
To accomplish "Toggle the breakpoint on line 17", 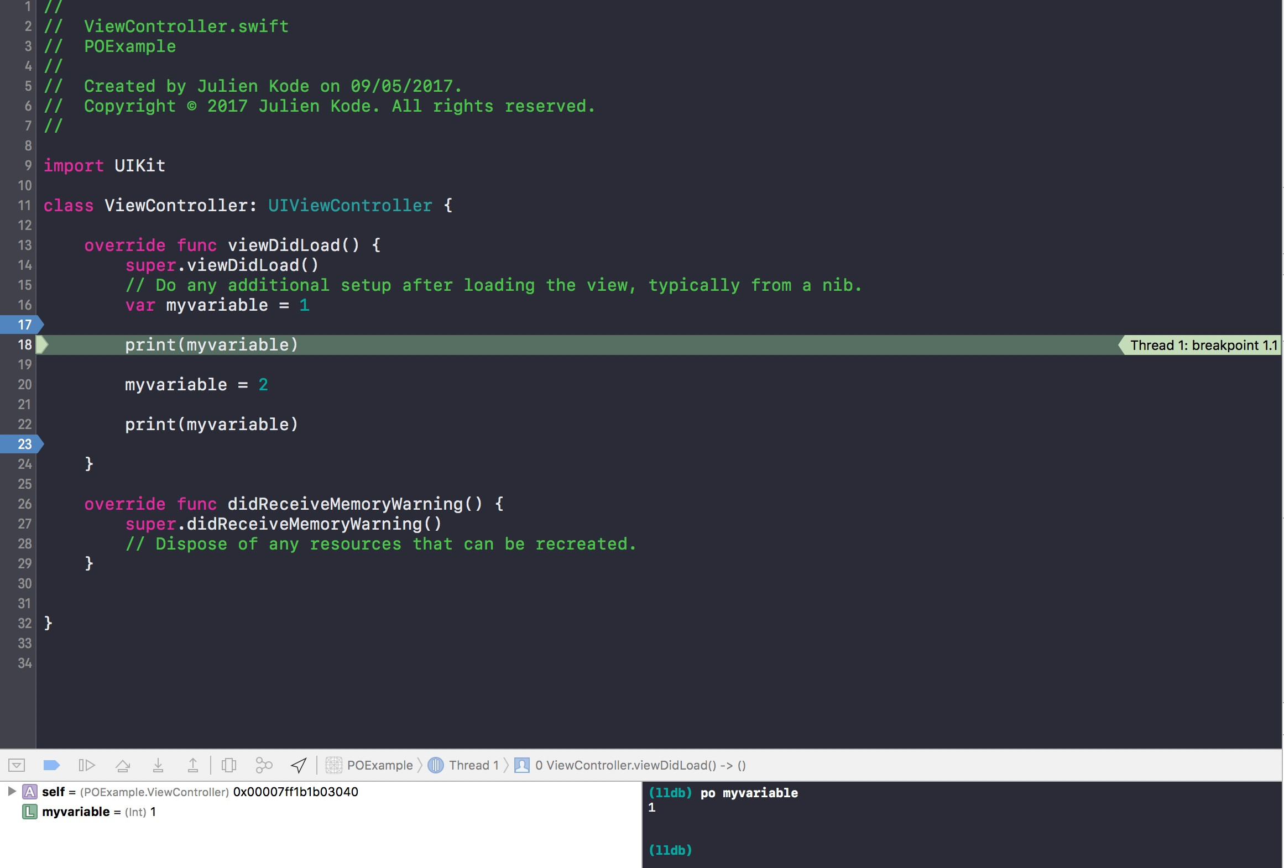I will [22, 325].
